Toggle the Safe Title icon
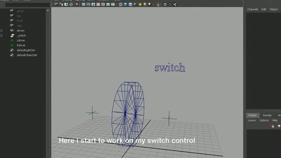Viewport: 281px width, 158px height. click(x=113, y=4)
